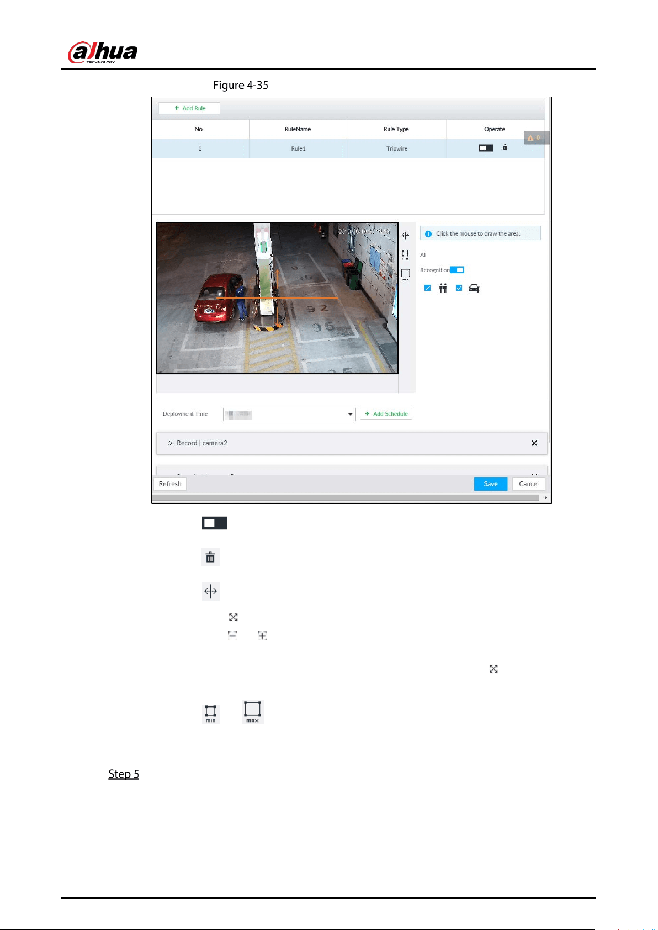The image size is (658, 930).
Task: Open the Deployment Time dropdown
Action: coord(289,414)
